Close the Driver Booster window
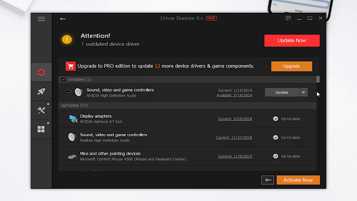The width and height of the screenshot is (357, 201). [321, 18]
